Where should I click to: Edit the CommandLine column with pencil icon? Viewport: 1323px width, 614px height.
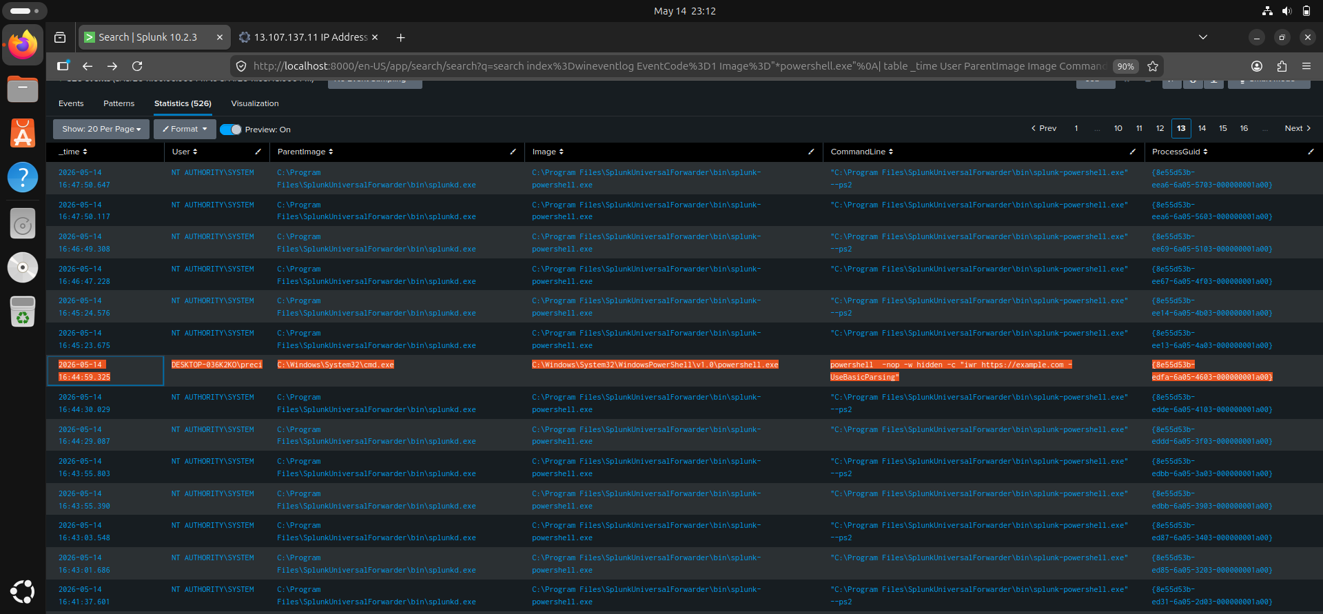1133,152
